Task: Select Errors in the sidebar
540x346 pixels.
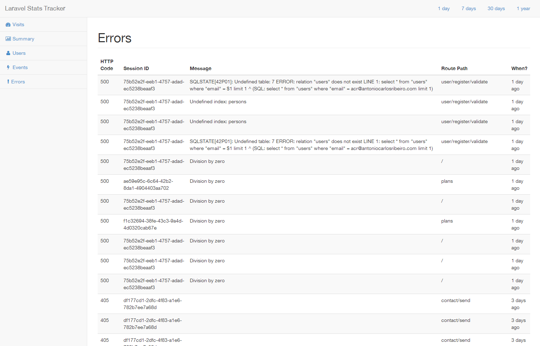Action: (18, 82)
